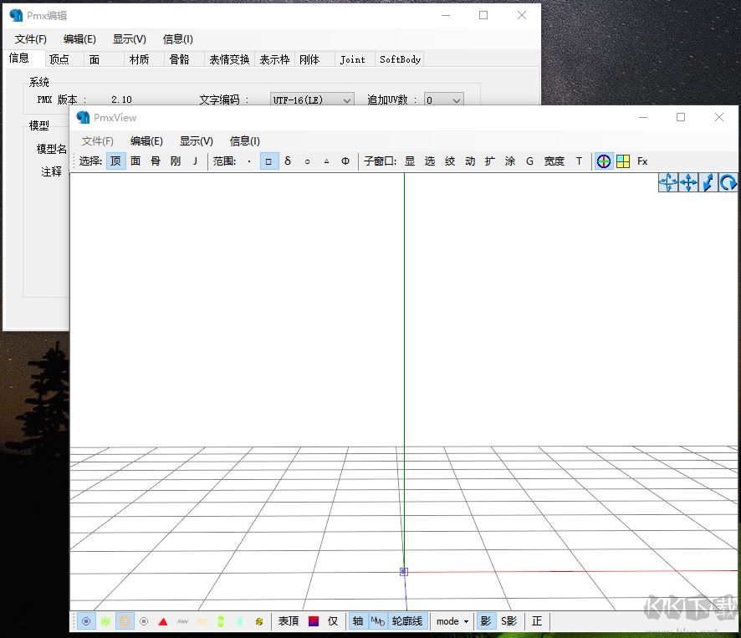The image size is (741, 638).
Task: Click the red square color swatch near 仅
Action: [x=312, y=621]
